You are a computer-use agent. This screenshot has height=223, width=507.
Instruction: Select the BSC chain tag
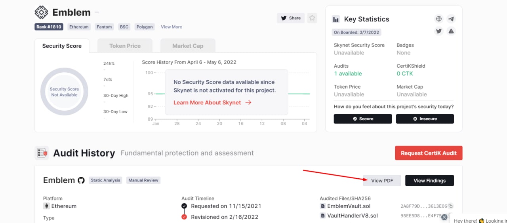click(x=124, y=27)
